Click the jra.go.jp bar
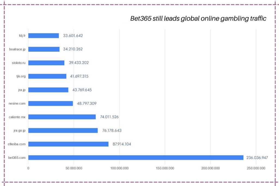The height and width of the screenshot is (186, 279). click(x=63, y=130)
